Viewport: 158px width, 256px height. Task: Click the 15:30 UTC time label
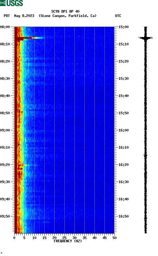coord(123,79)
